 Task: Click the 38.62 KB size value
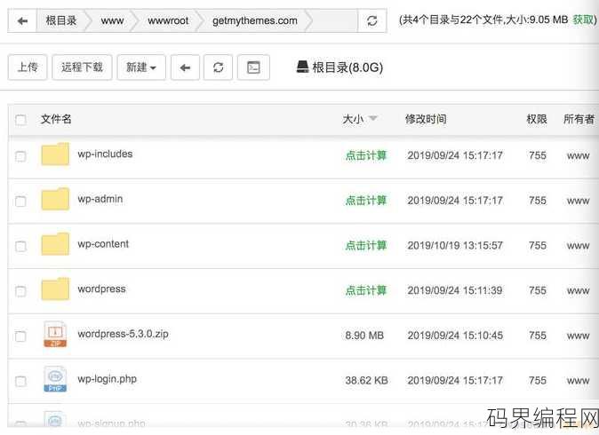pyautogui.click(x=367, y=381)
